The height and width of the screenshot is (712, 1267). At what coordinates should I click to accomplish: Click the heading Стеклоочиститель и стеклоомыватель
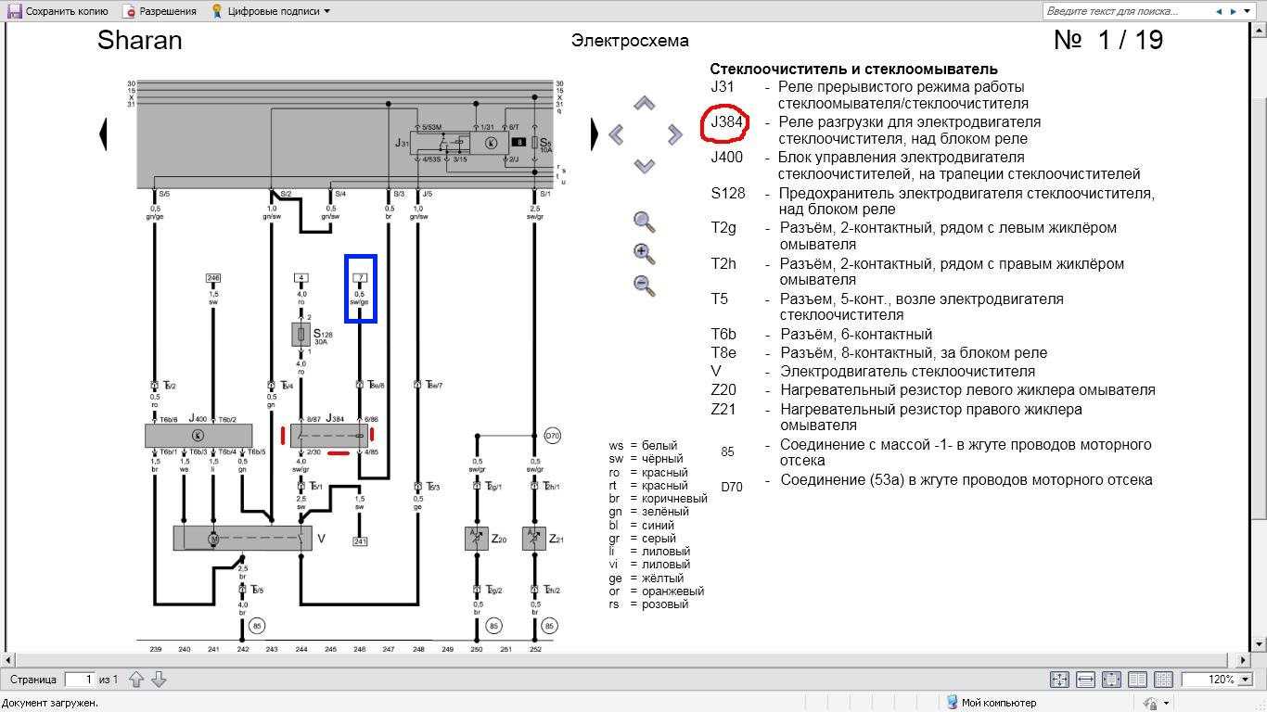point(853,70)
